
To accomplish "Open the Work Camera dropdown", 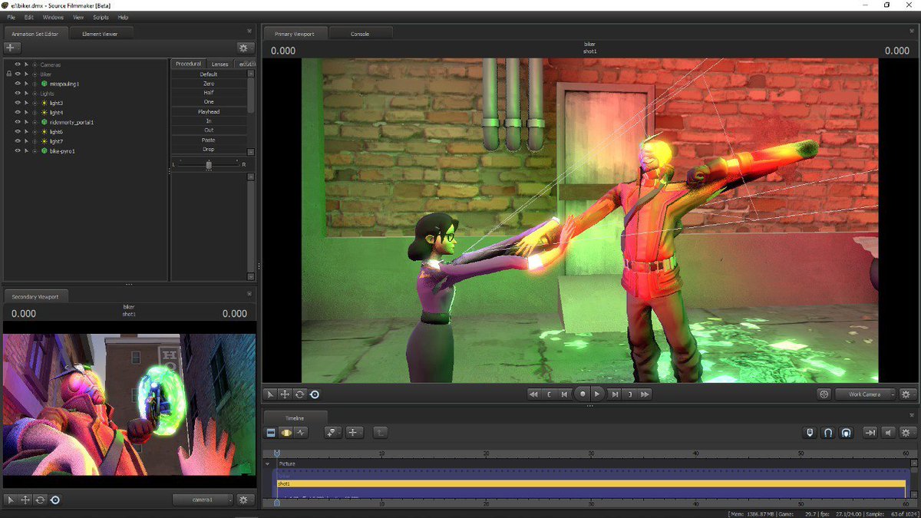I will [865, 394].
